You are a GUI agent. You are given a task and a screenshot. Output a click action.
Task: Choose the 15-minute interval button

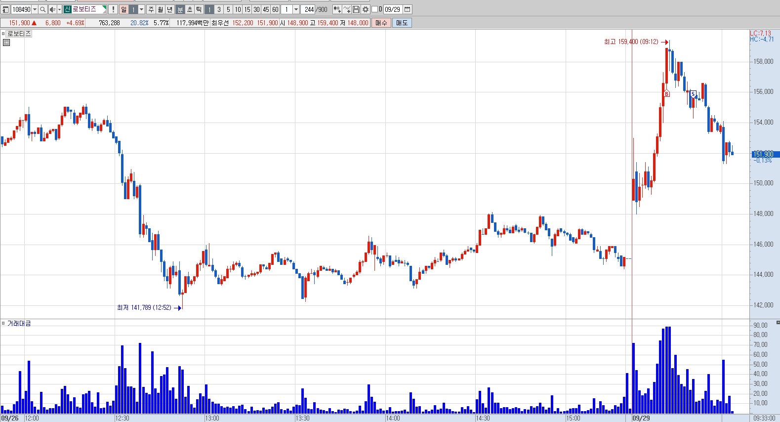247,9
